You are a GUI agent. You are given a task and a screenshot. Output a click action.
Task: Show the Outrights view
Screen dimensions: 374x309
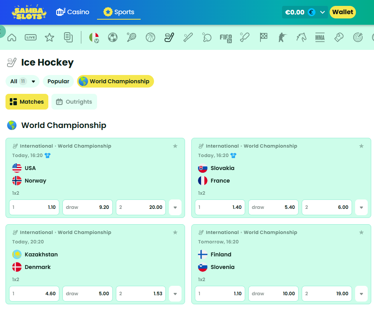74,102
